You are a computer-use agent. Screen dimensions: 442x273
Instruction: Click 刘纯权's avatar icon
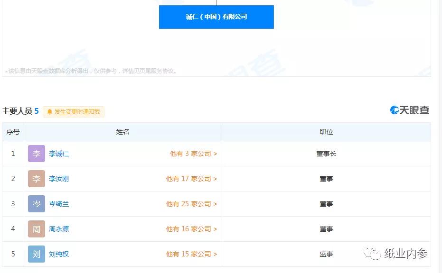tap(36, 254)
